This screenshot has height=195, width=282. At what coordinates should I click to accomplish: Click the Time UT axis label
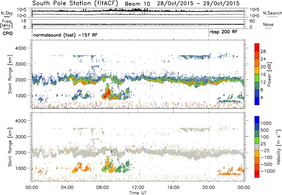click(x=138, y=193)
